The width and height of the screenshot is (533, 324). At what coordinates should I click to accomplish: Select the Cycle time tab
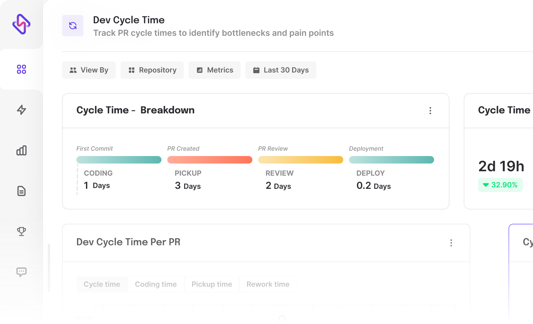[x=102, y=284]
